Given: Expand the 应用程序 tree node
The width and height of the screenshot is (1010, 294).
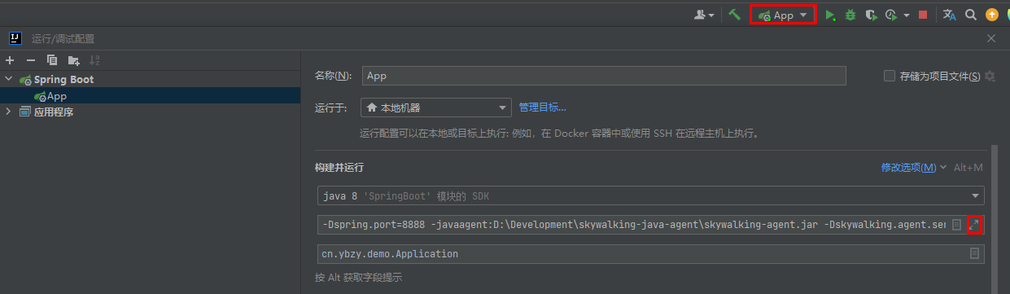Looking at the screenshot, I should [9, 112].
